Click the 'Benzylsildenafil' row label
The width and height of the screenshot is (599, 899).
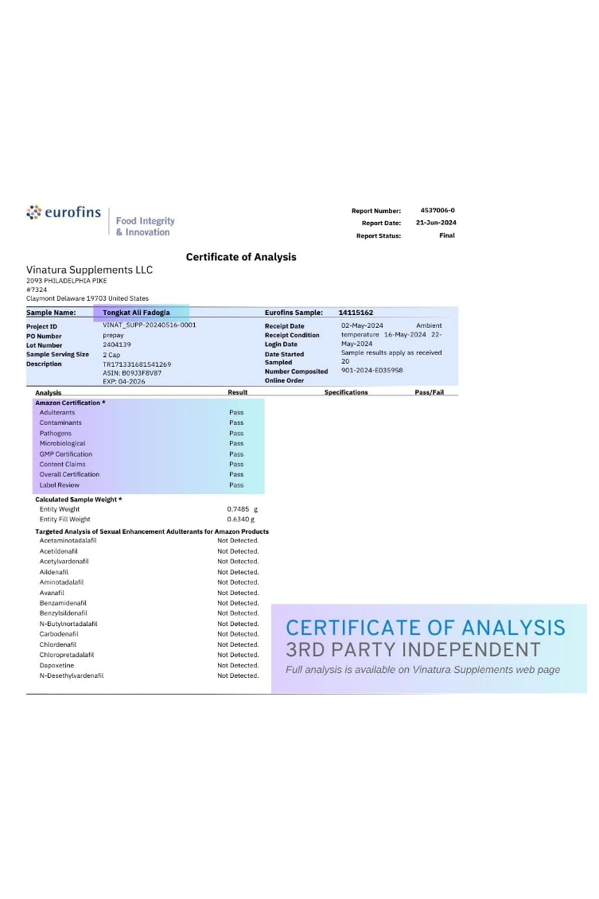click(63, 613)
